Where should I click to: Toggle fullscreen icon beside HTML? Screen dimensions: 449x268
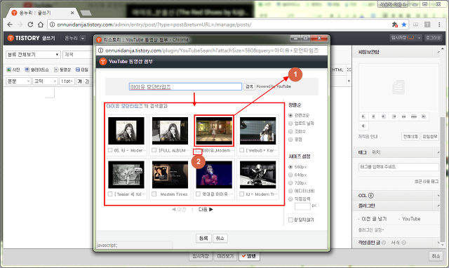tap(349, 69)
